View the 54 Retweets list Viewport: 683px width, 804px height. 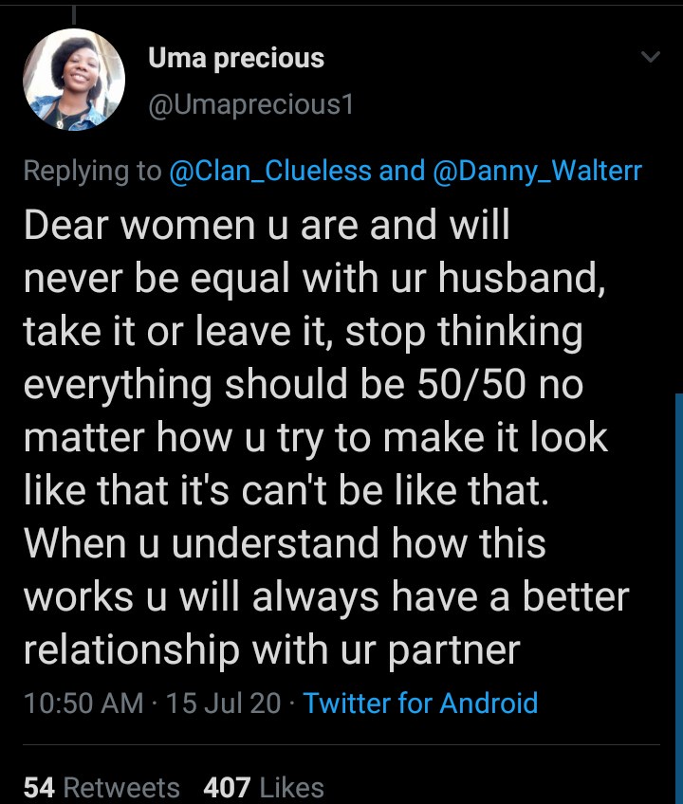pos(102,787)
